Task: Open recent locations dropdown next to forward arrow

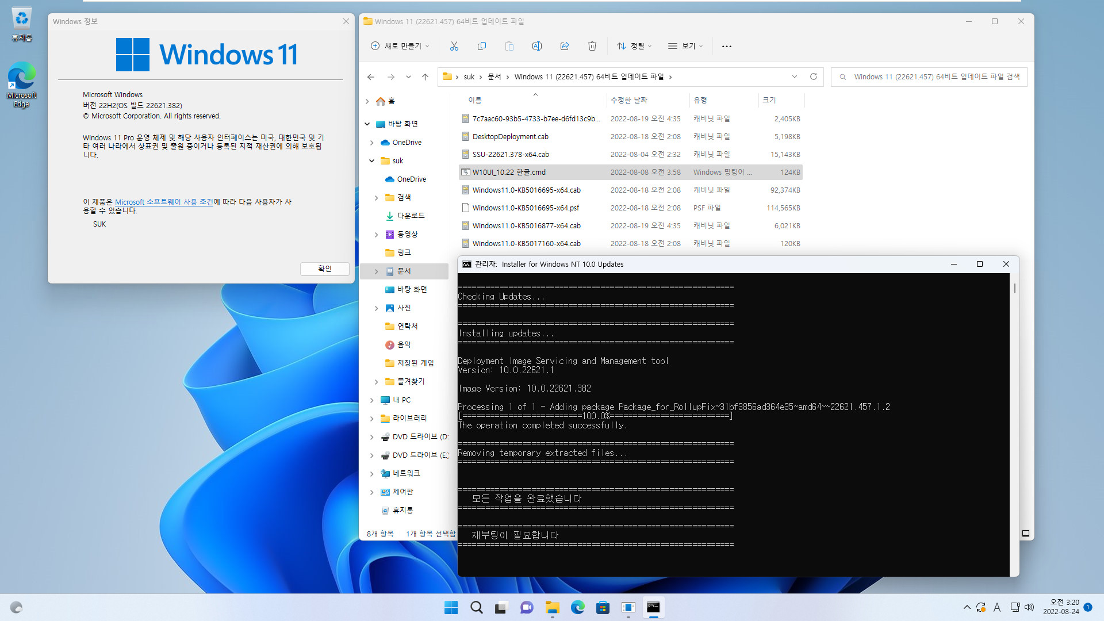Action: 408,77
